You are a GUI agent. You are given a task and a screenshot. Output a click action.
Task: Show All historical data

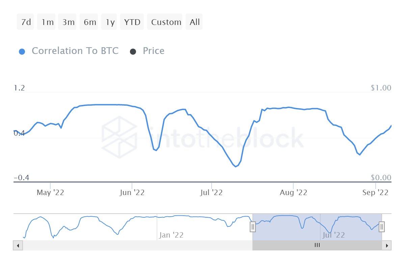[195, 22]
